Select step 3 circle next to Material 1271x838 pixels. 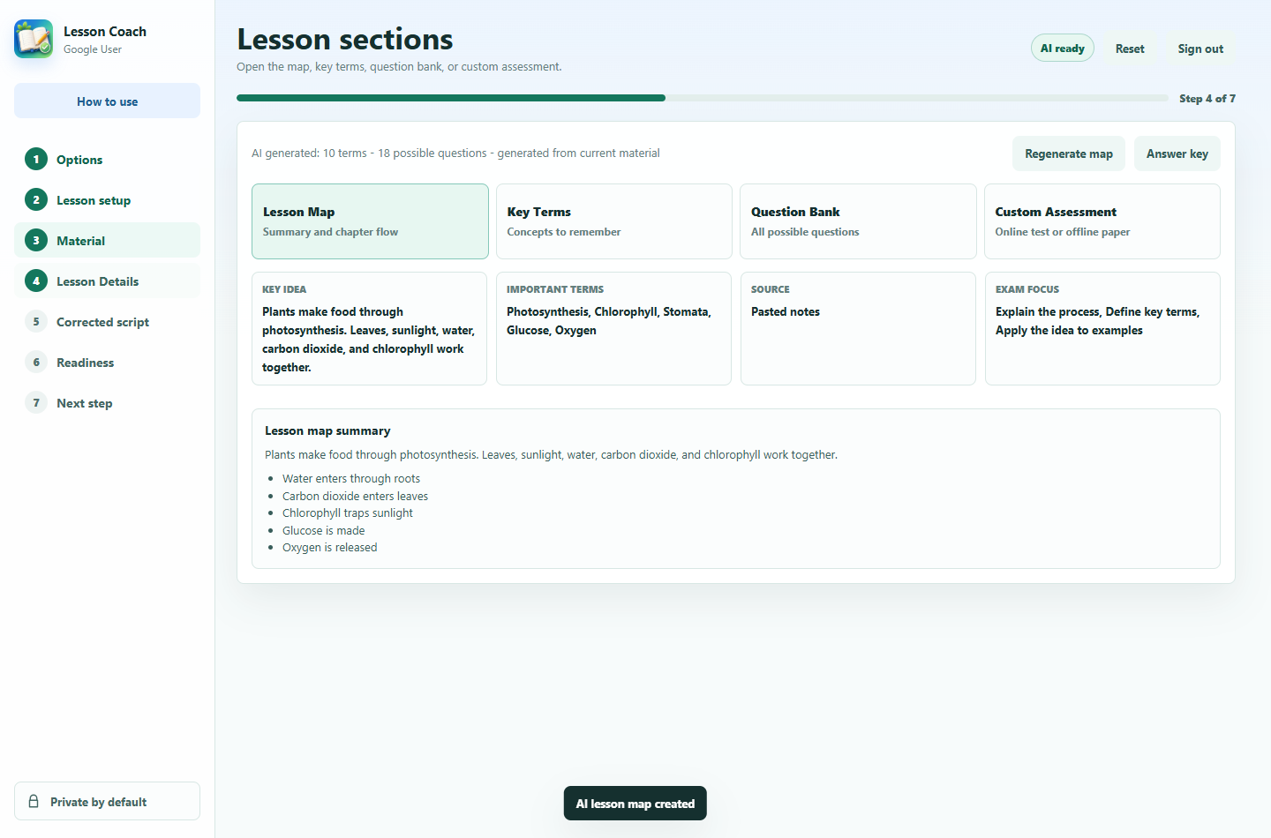click(36, 241)
